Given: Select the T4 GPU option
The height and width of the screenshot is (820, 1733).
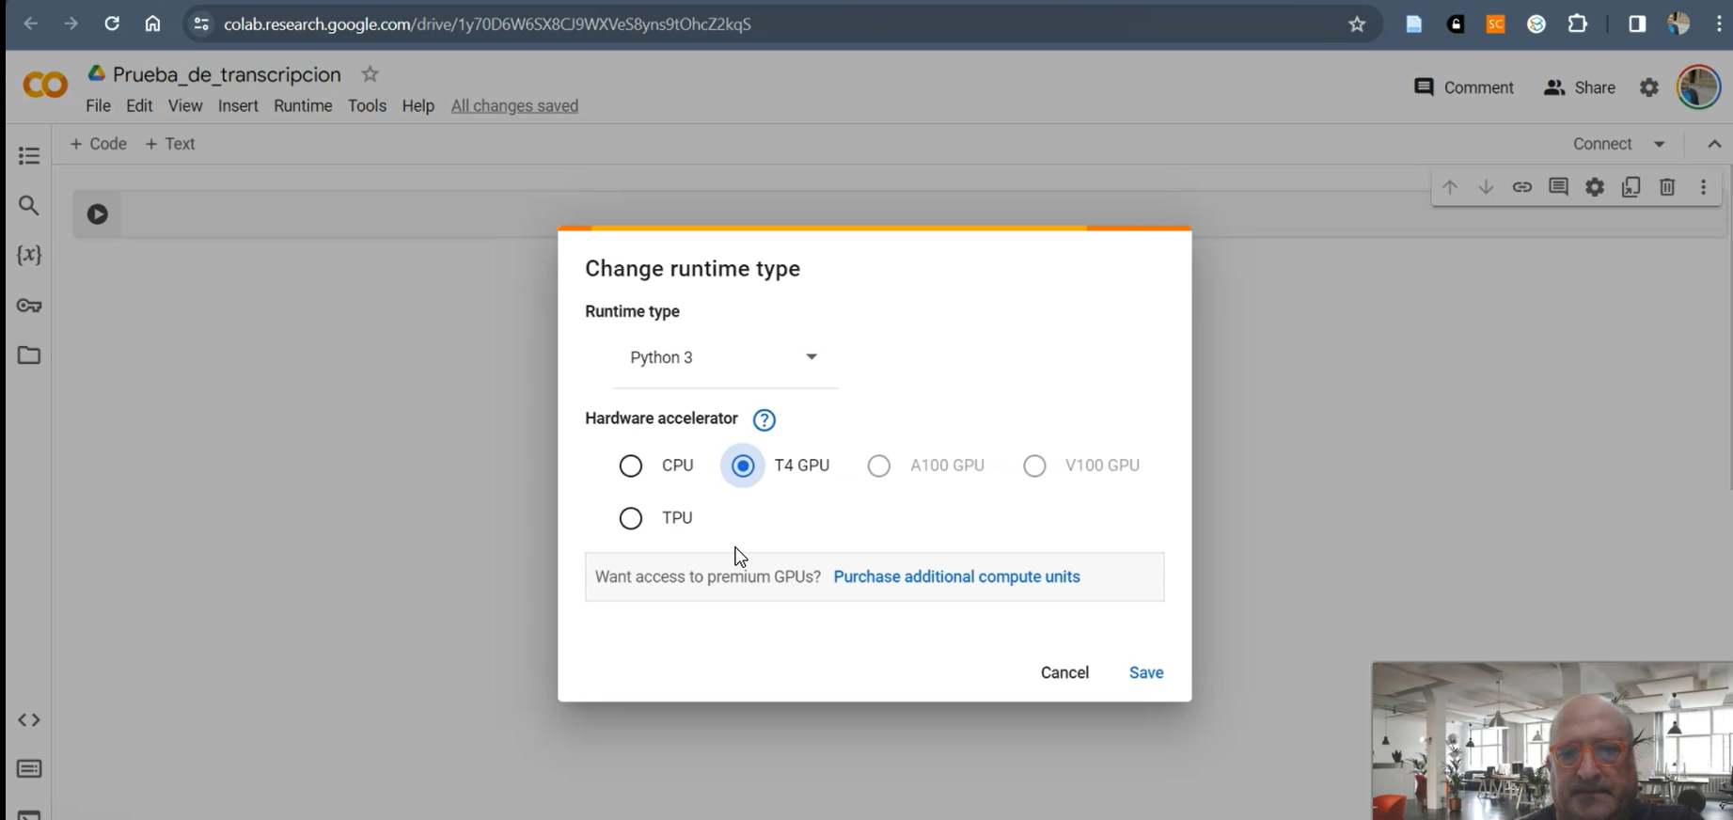Looking at the screenshot, I should point(743,465).
